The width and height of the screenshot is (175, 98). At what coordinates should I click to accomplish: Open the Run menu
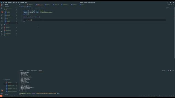click(x=19, y=2)
